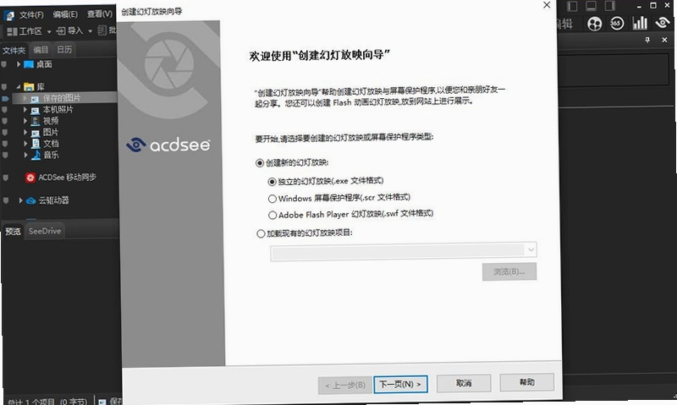Select Windows 屏幕保护程序 (.scr) option
The width and height of the screenshot is (677, 405).
[x=272, y=199]
